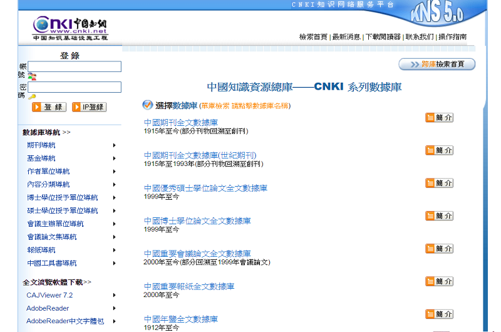
Task: Open 博士學位授予單位導航 link
Action: click(62, 198)
